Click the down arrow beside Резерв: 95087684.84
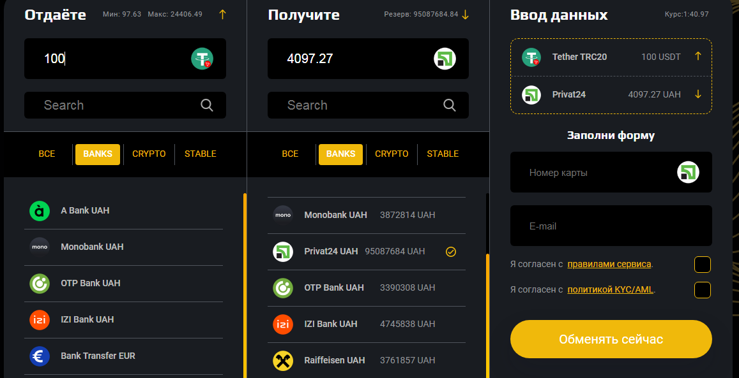The image size is (739, 378). pos(465,14)
